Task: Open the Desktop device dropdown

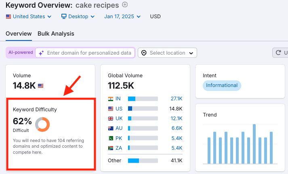Action: coord(78,17)
